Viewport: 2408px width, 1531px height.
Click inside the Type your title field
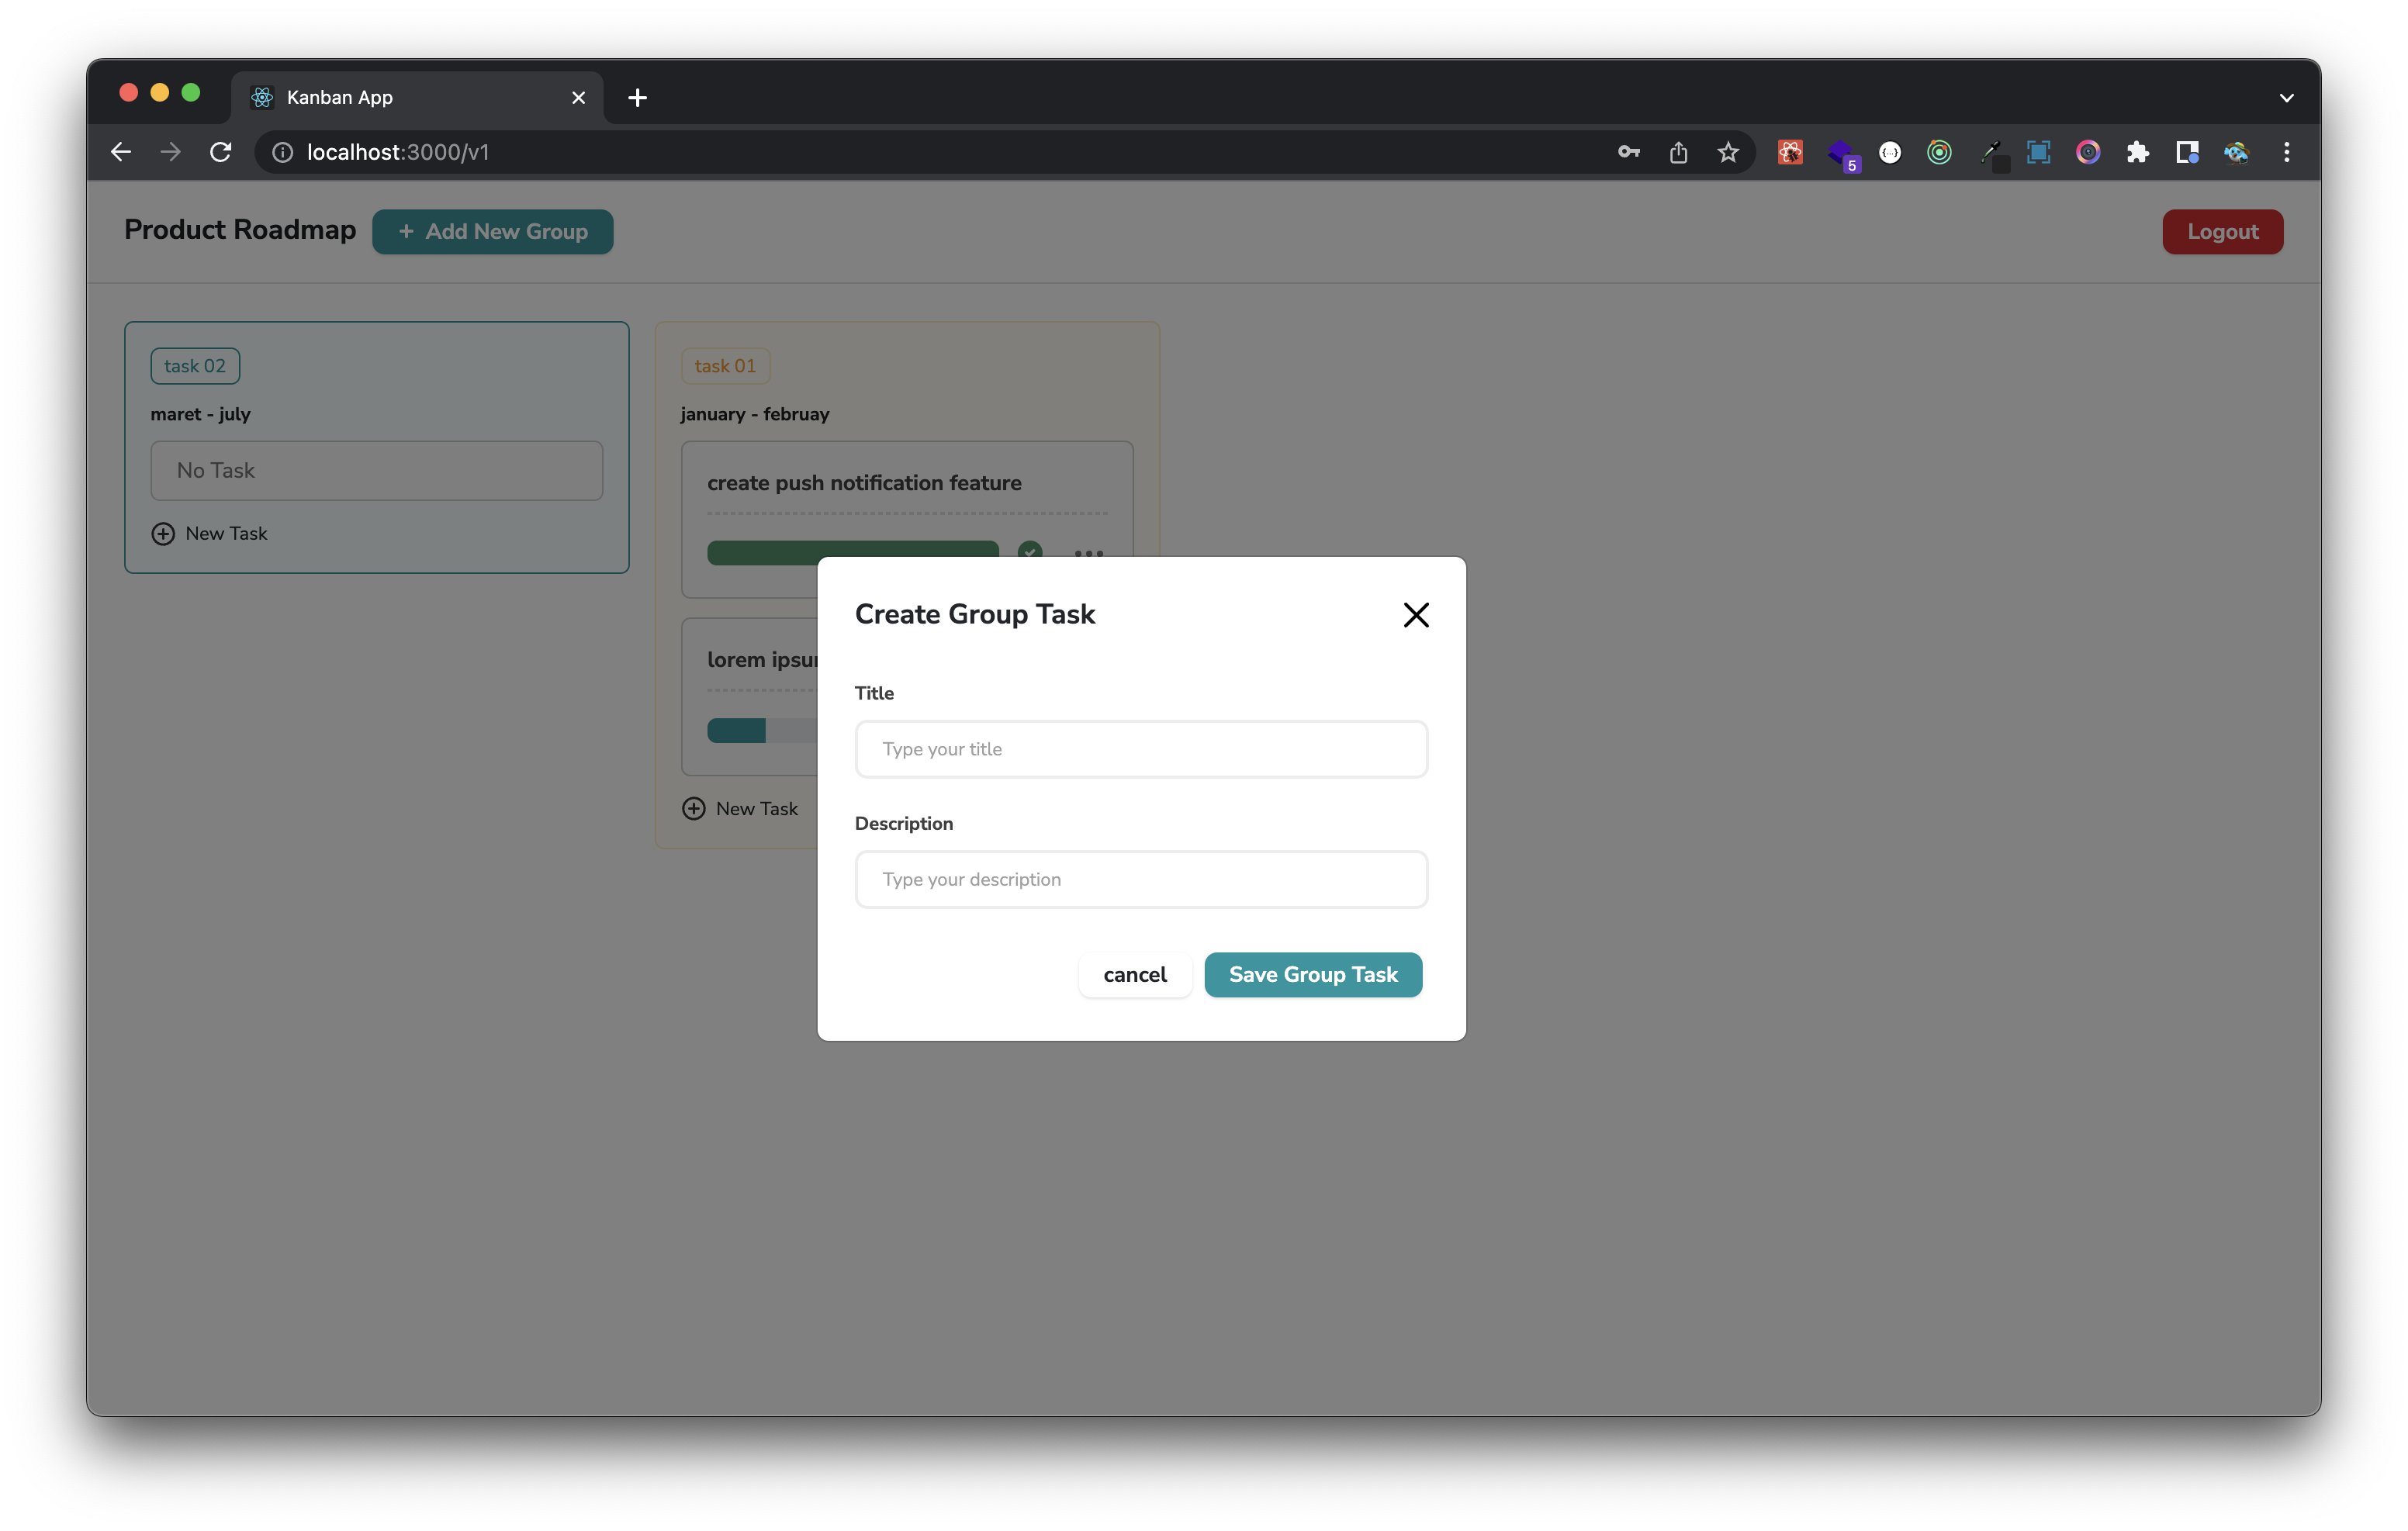point(1141,749)
